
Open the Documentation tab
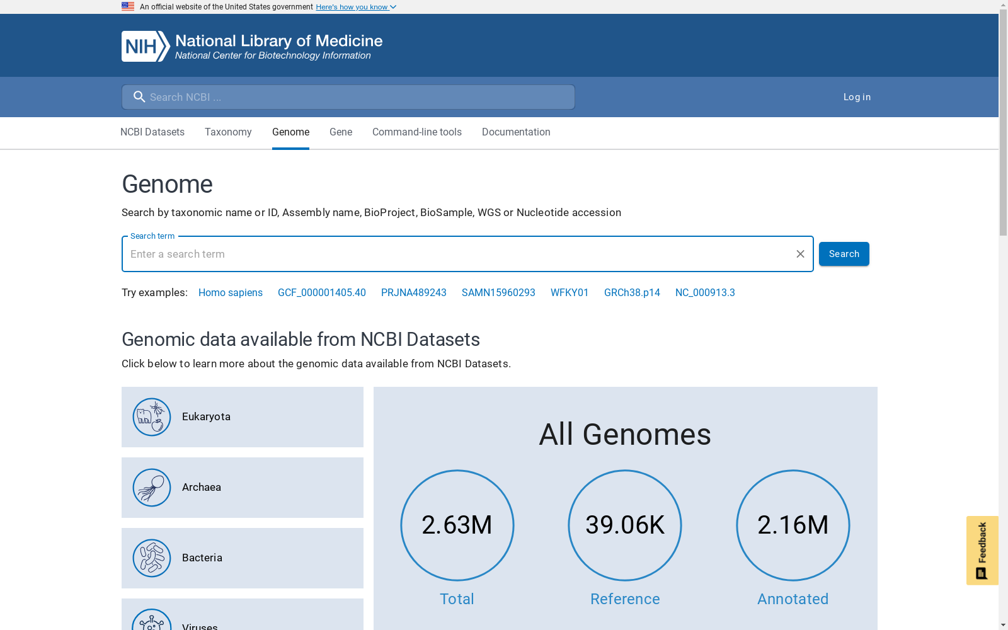point(516,132)
